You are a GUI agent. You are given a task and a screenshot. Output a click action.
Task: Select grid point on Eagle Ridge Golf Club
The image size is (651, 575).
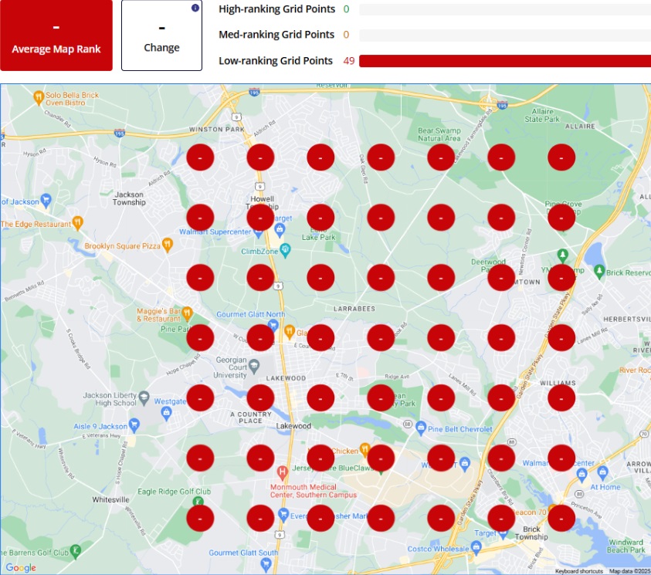click(x=200, y=519)
